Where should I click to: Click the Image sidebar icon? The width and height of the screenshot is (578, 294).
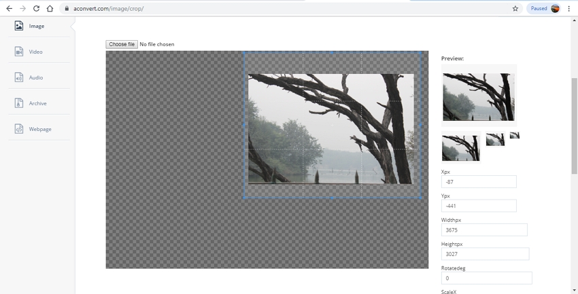[19, 26]
